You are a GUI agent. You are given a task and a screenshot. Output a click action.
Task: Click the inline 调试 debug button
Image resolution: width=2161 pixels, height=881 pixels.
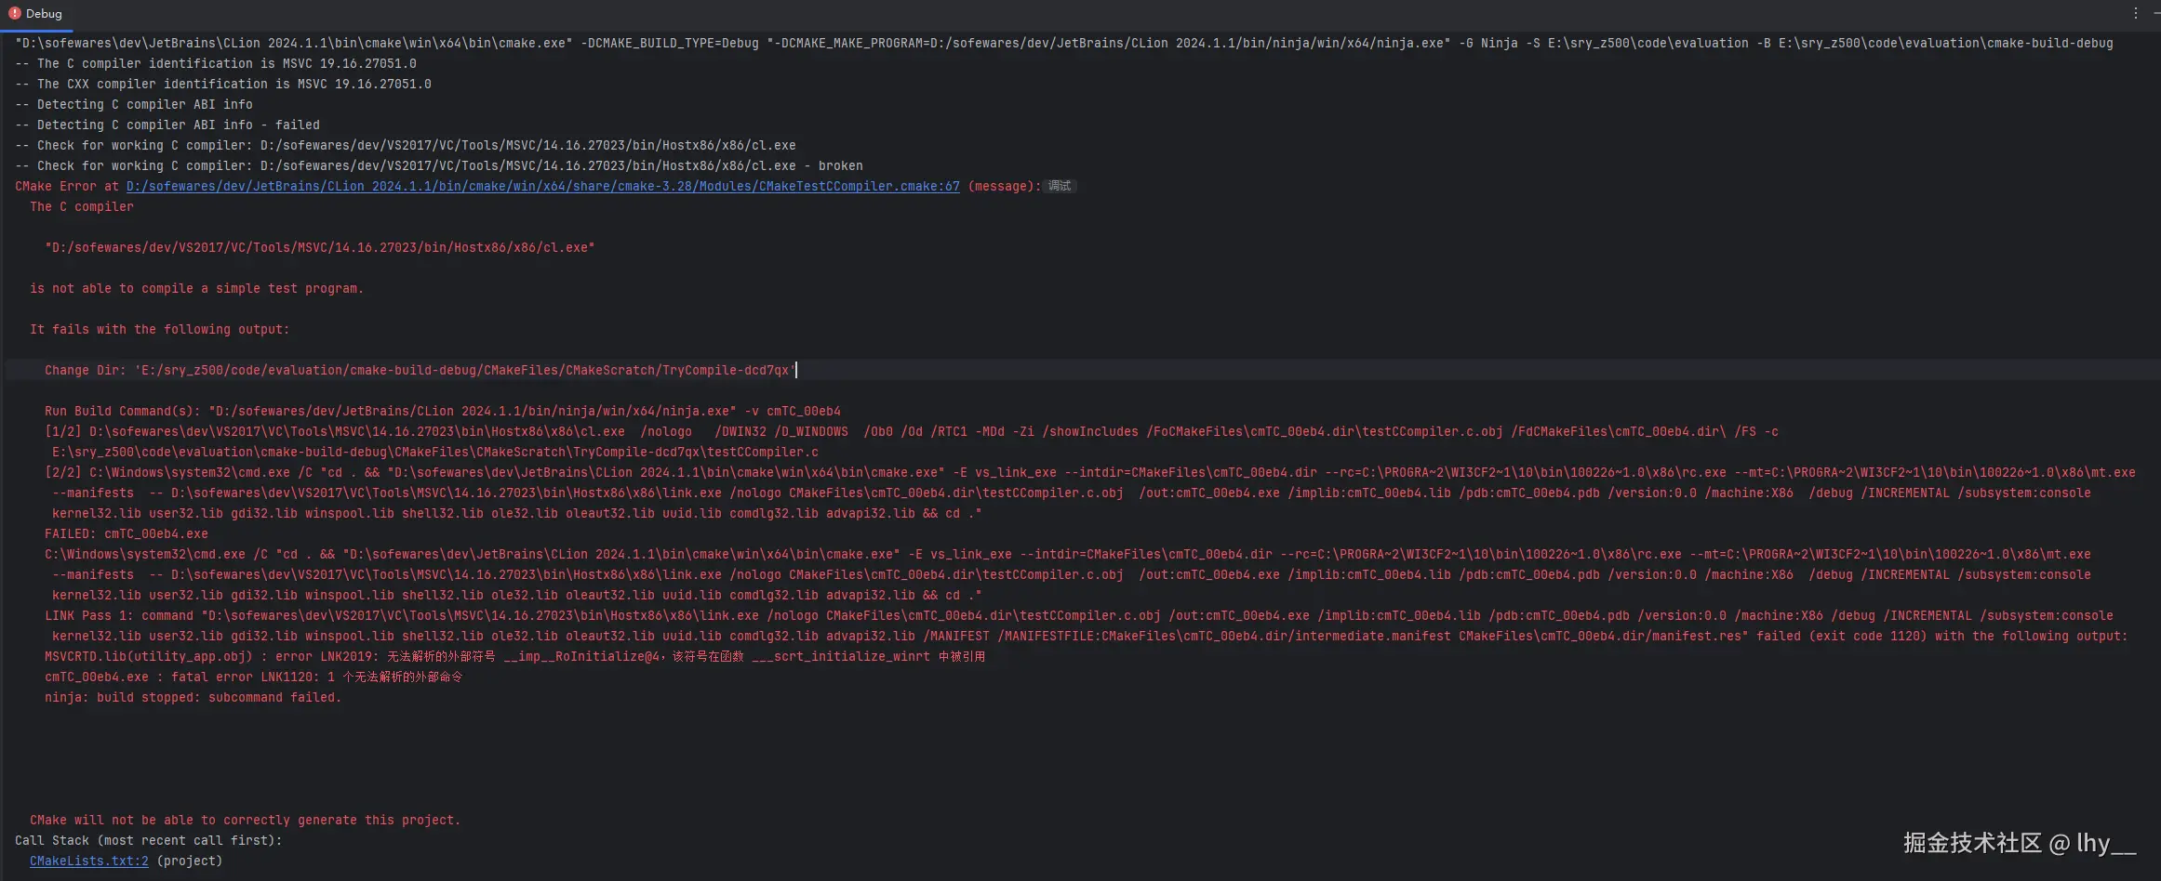point(1060,186)
